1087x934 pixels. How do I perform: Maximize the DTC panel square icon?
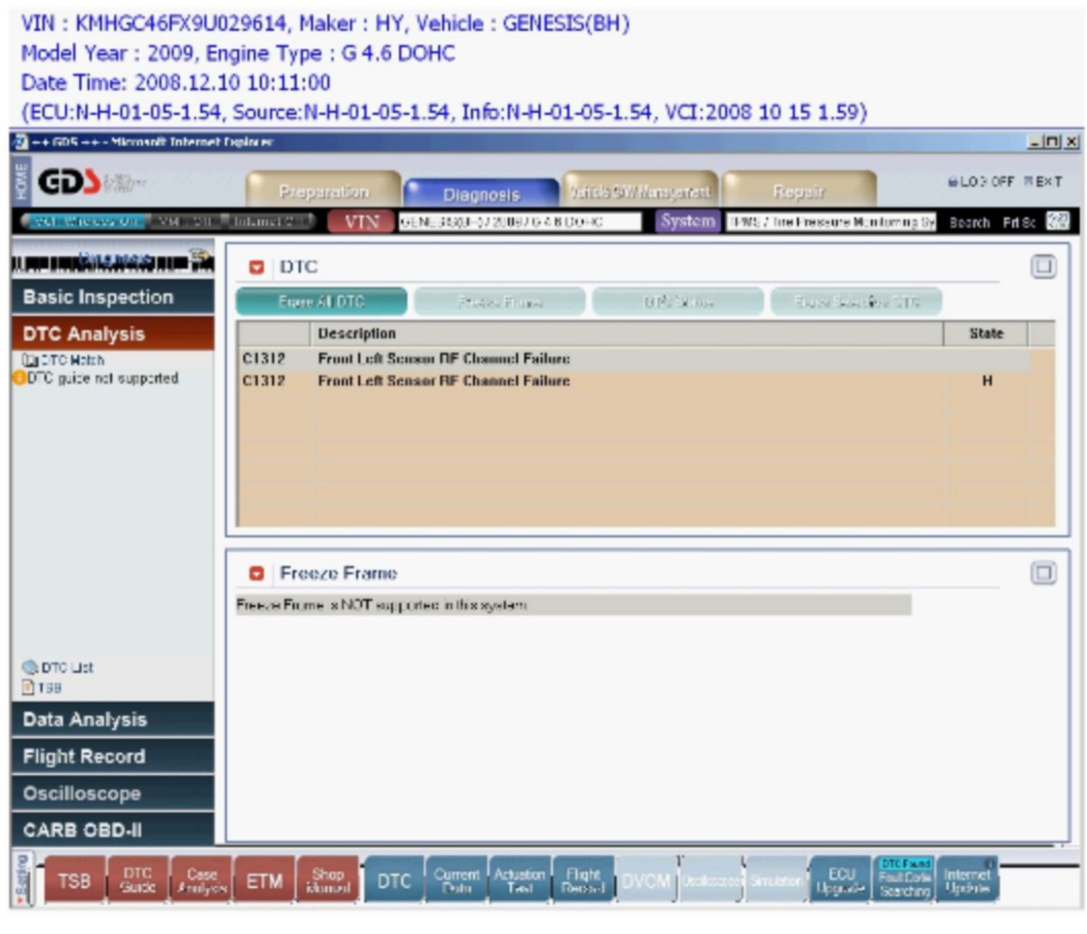pyautogui.click(x=1042, y=266)
